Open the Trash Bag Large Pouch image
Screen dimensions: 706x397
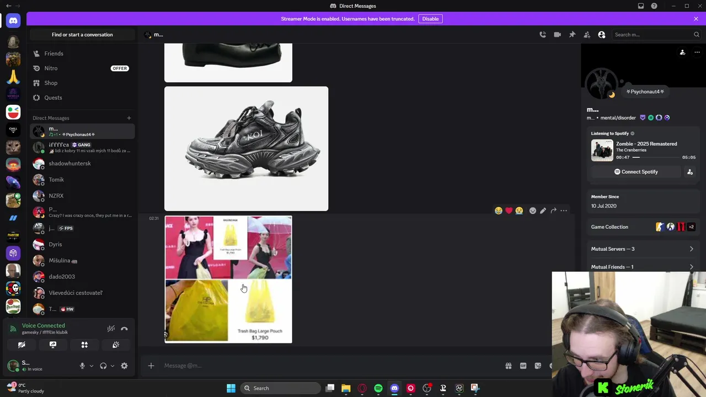point(228,280)
